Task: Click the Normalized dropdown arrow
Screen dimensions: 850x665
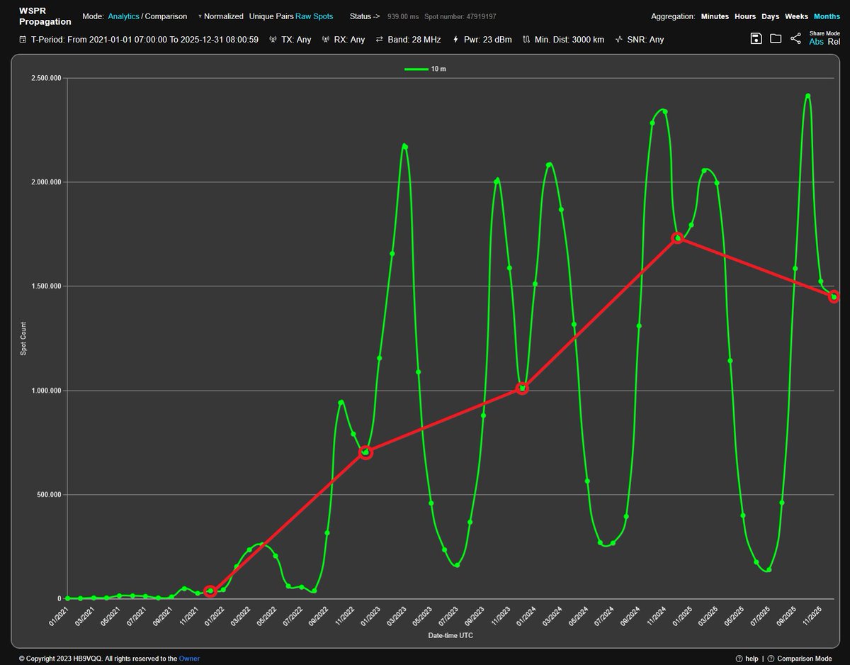Action: click(x=200, y=16)
